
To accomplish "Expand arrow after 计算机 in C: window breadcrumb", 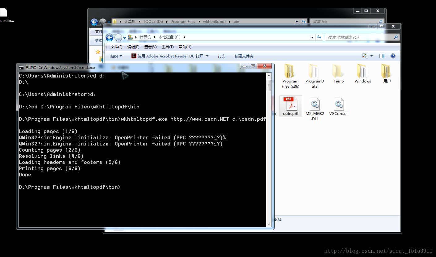I will (x=155, y=37).
